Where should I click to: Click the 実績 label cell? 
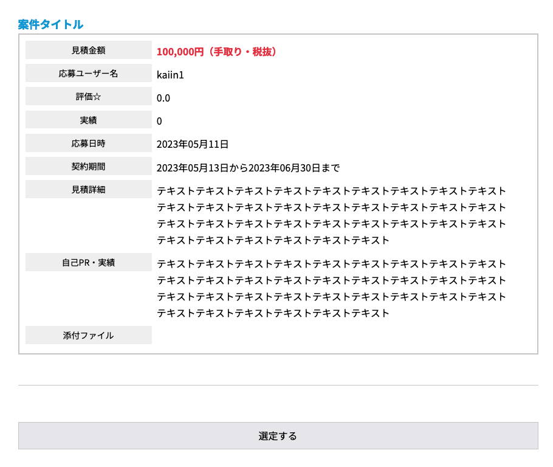coord(88,120)
